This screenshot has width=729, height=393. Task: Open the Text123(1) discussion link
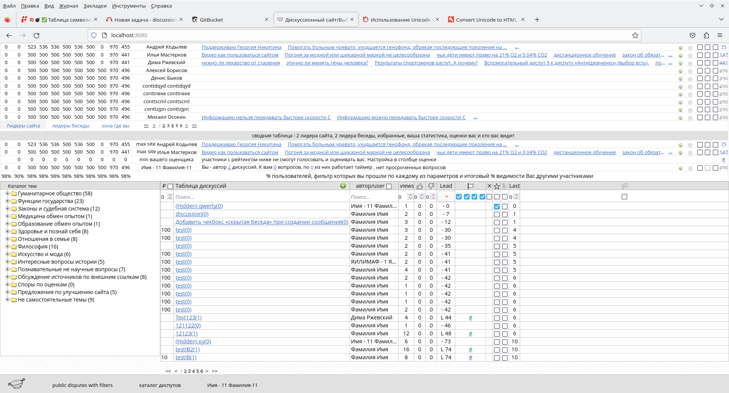tap(188, 318)
